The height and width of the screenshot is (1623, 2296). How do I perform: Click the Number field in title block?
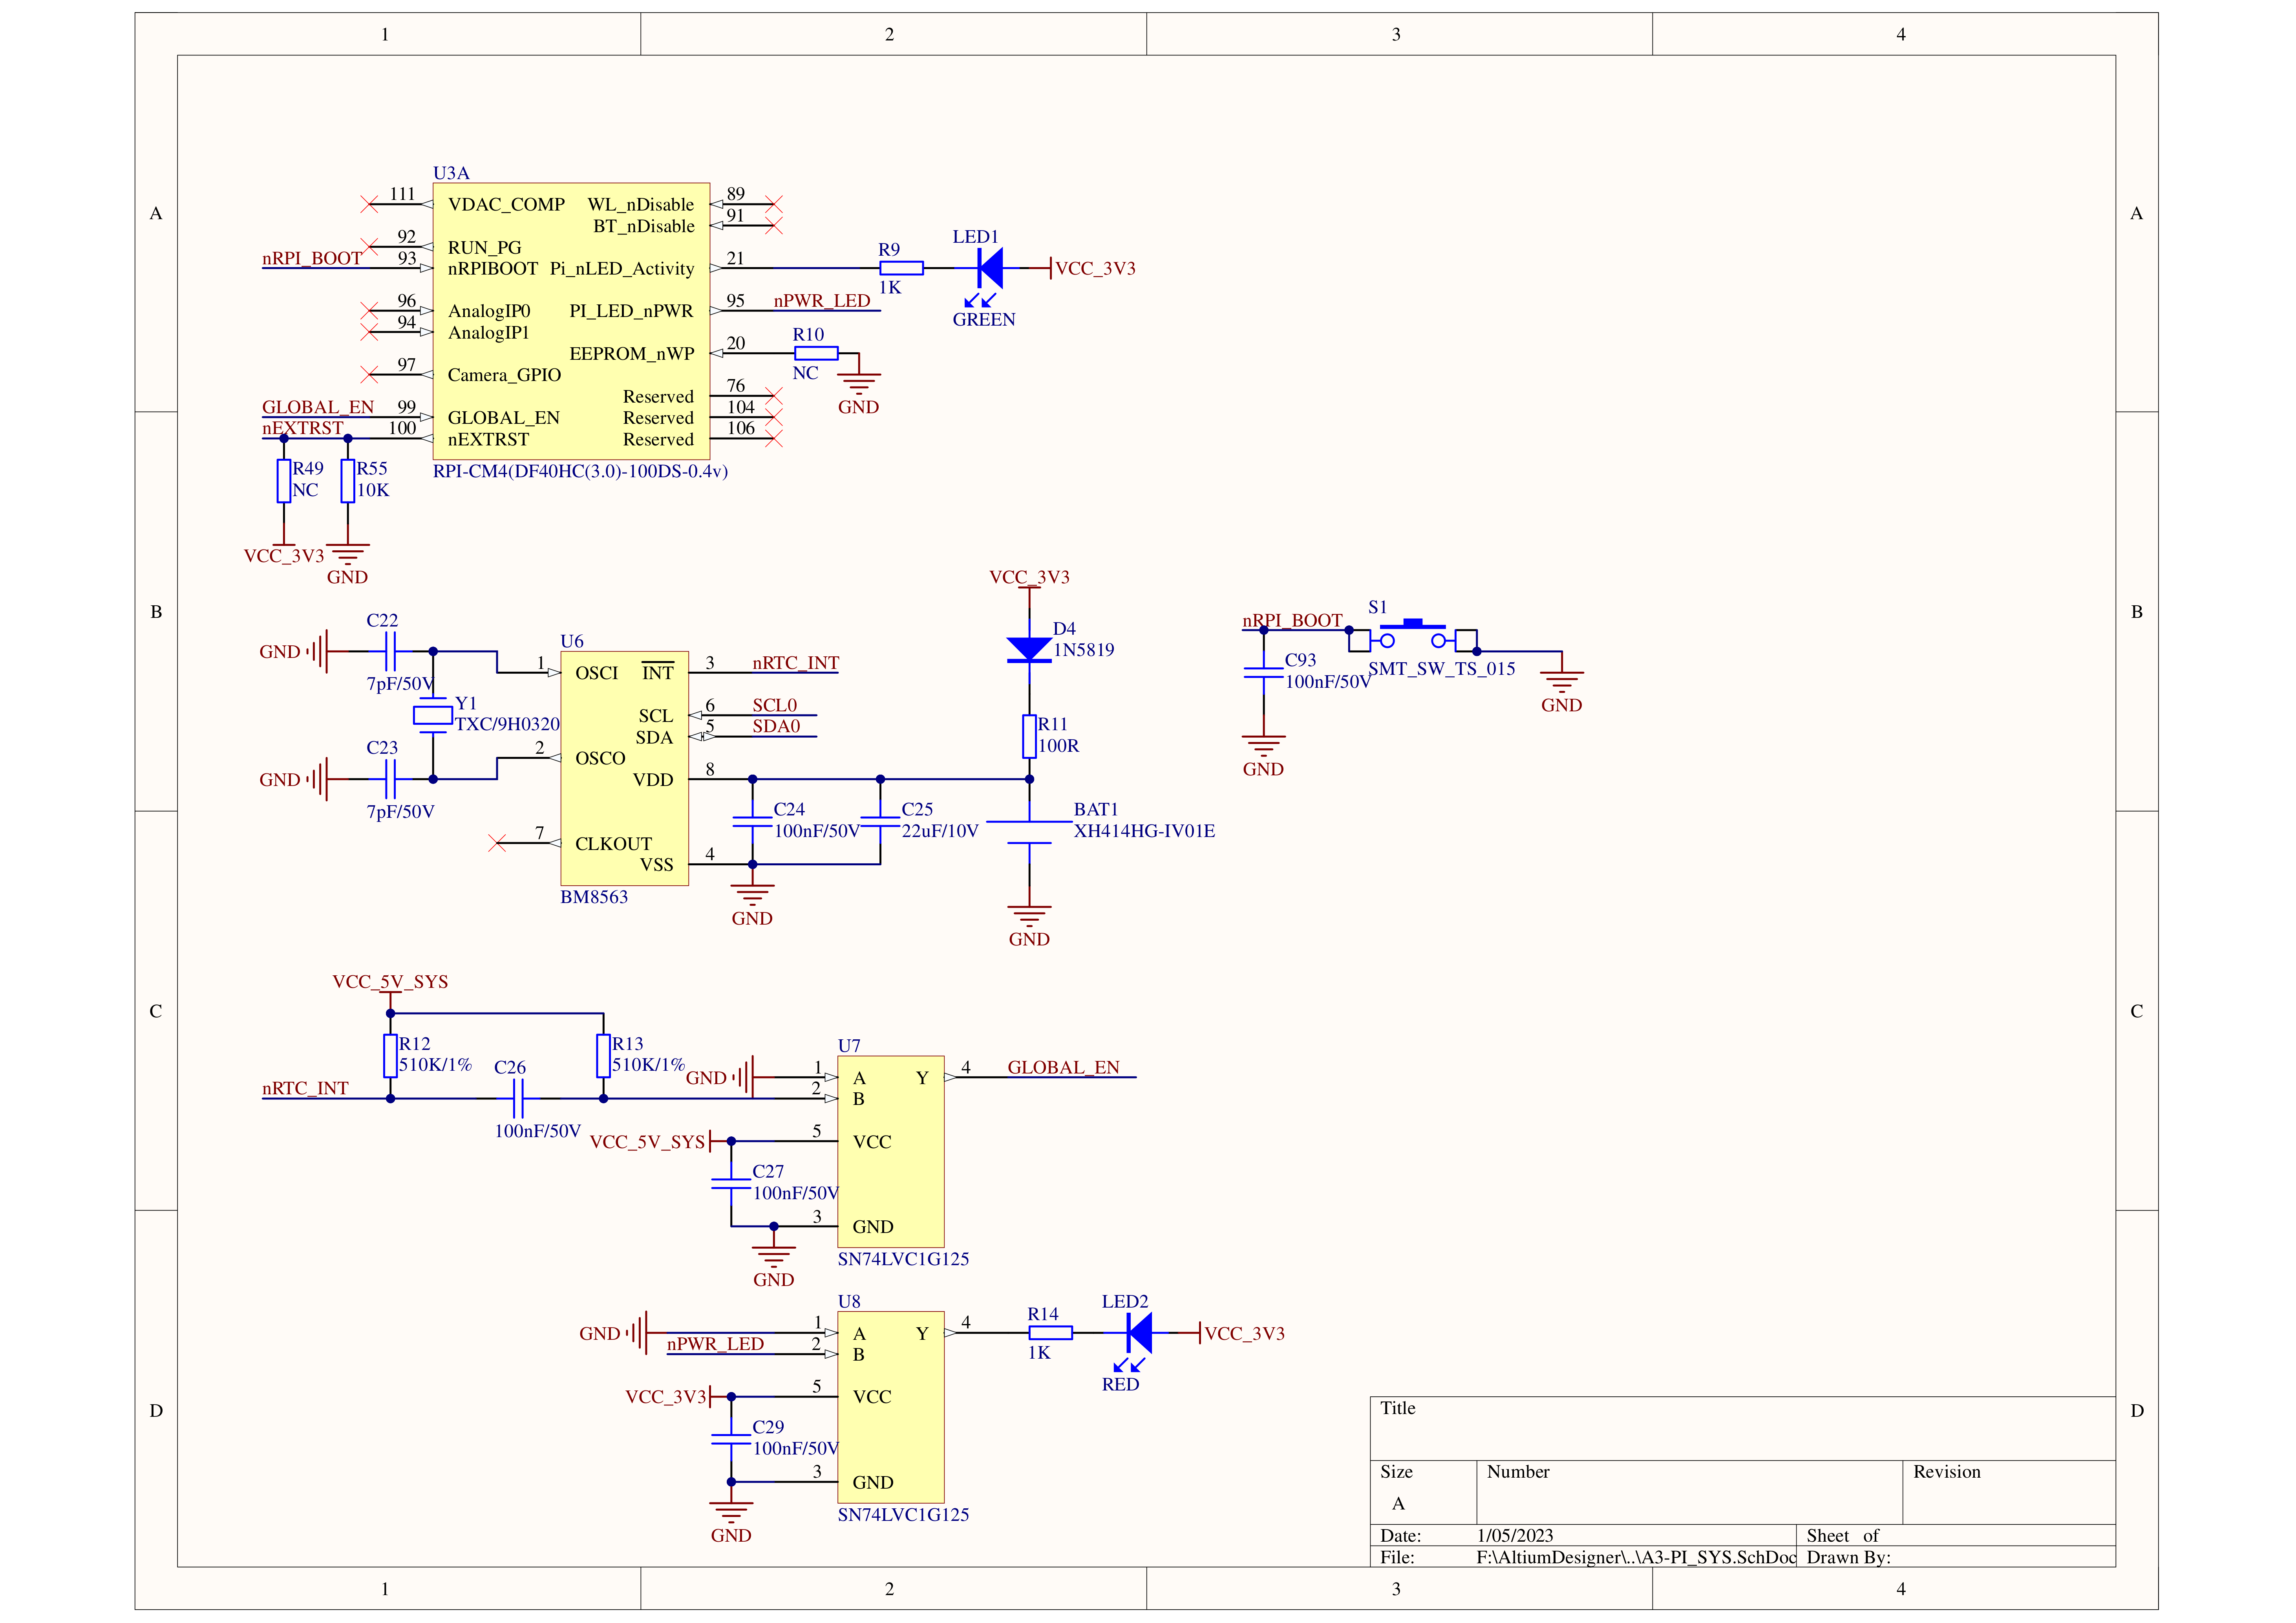pyautogui.click(x=1689, y=1492)
